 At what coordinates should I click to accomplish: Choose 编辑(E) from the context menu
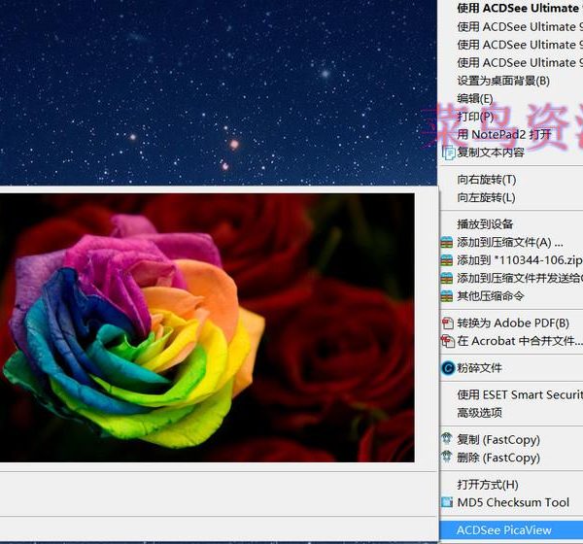(474, 98)
